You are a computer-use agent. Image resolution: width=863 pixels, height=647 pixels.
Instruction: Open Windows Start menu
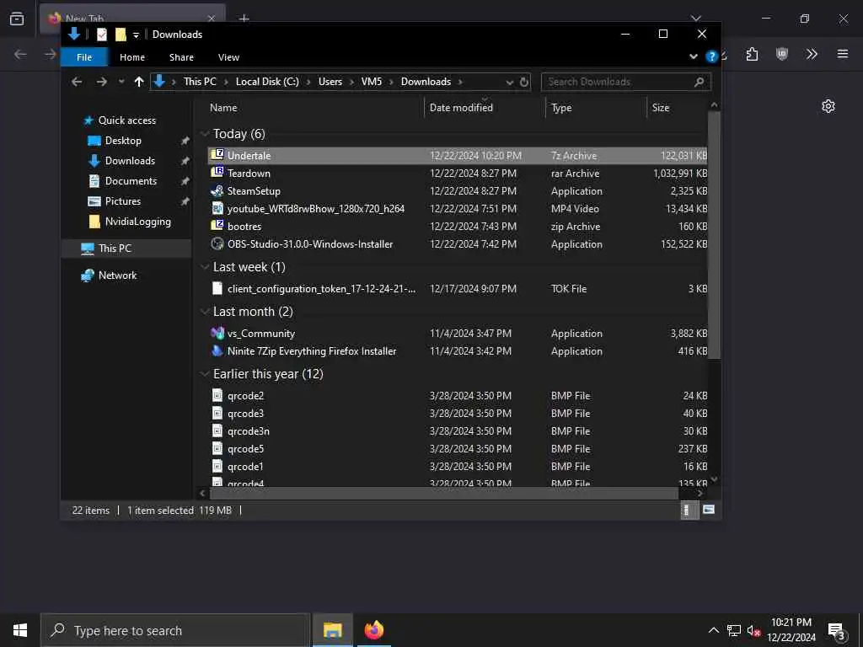pos(20,630)
